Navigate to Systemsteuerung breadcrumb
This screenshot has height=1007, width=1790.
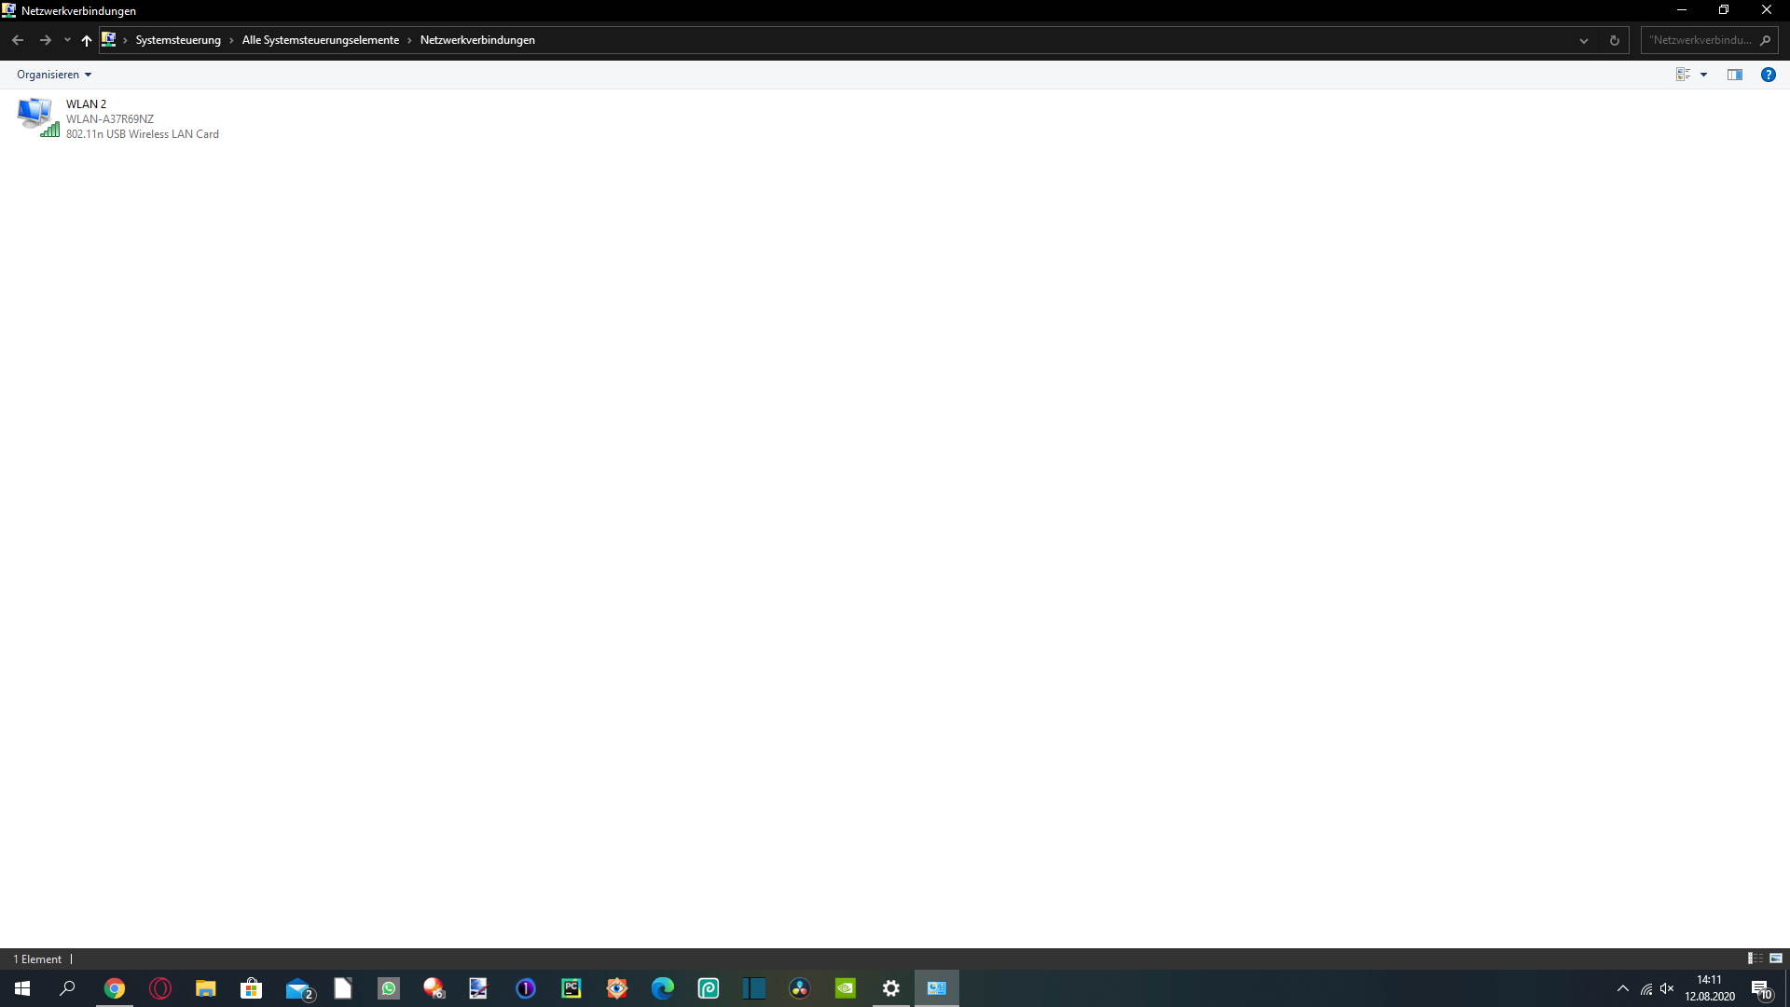178,40
